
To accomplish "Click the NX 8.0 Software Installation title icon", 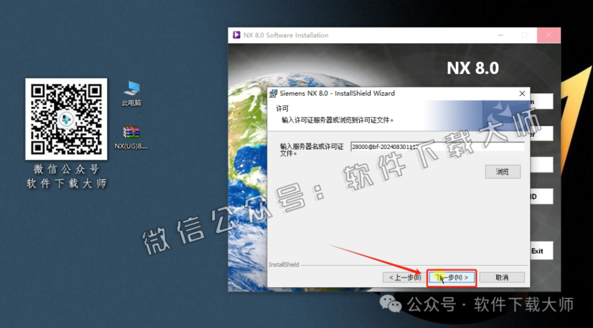I will (x=236, y=35).
